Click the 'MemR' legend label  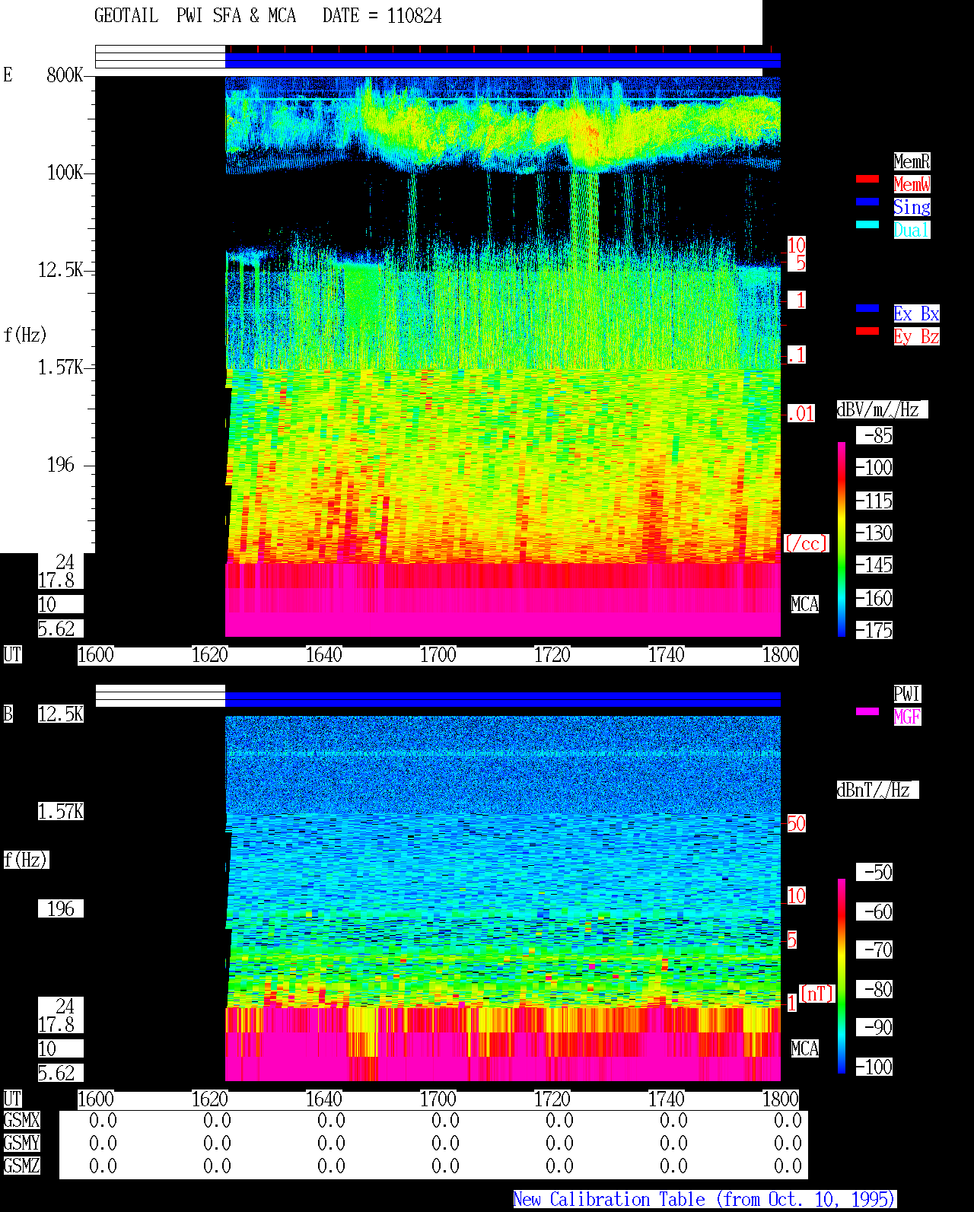tap(912, 161)
